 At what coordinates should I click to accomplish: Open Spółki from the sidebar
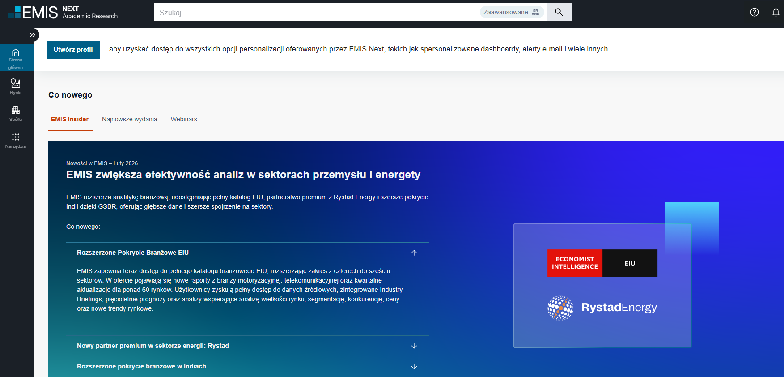[x=16, y=113]
